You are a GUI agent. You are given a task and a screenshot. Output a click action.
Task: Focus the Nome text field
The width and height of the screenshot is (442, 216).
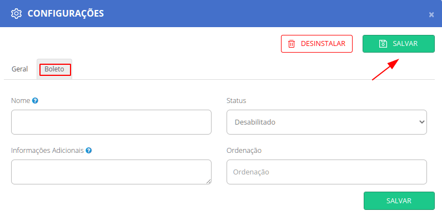pos(111,122)
